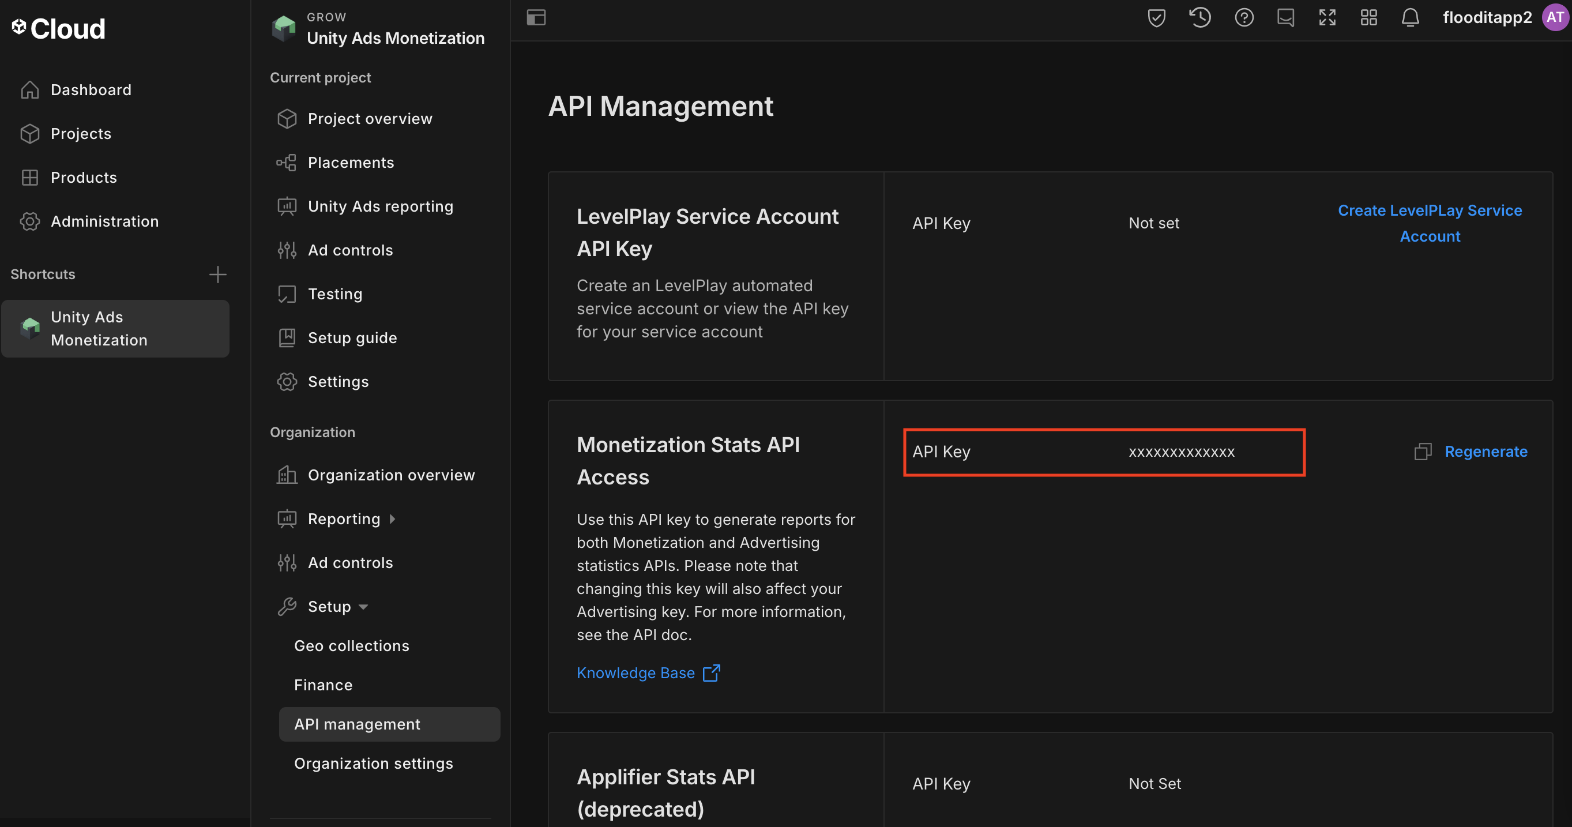Screen dimensions: 1572x827
Task: Click the copy API key icon
Action: click(1422, 452)
